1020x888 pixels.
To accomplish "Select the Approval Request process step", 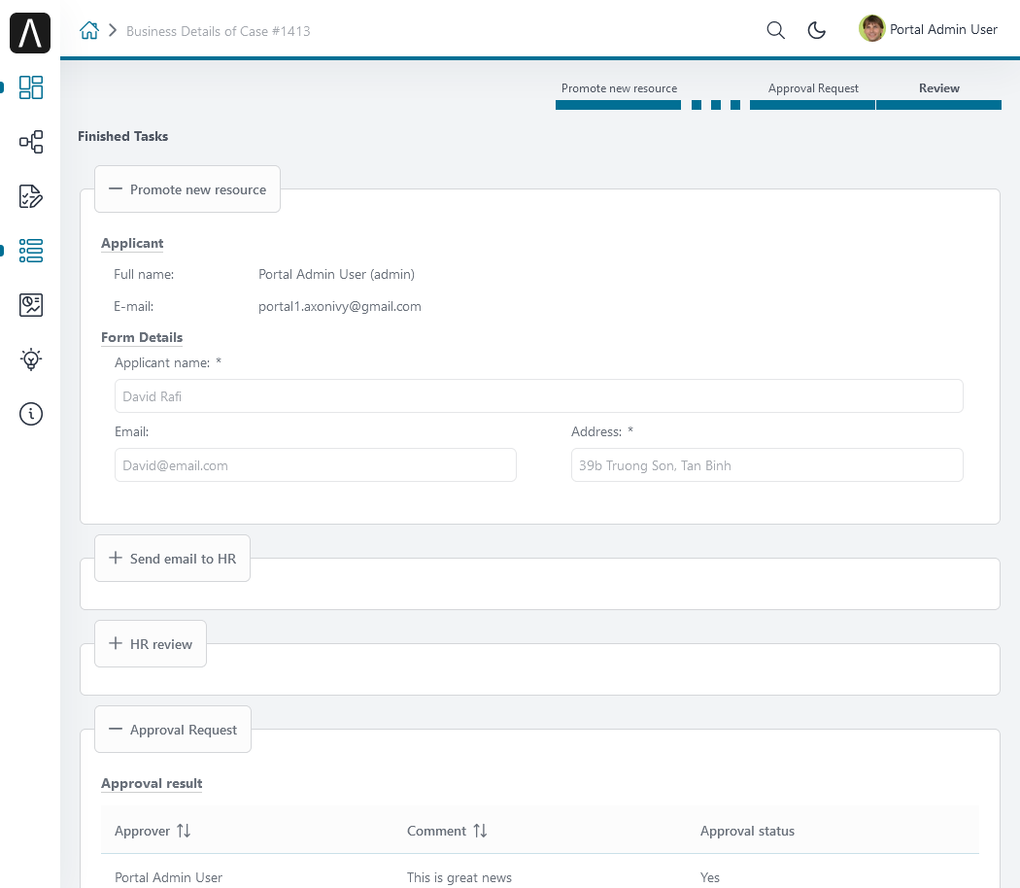I will (x=813, y=88).
